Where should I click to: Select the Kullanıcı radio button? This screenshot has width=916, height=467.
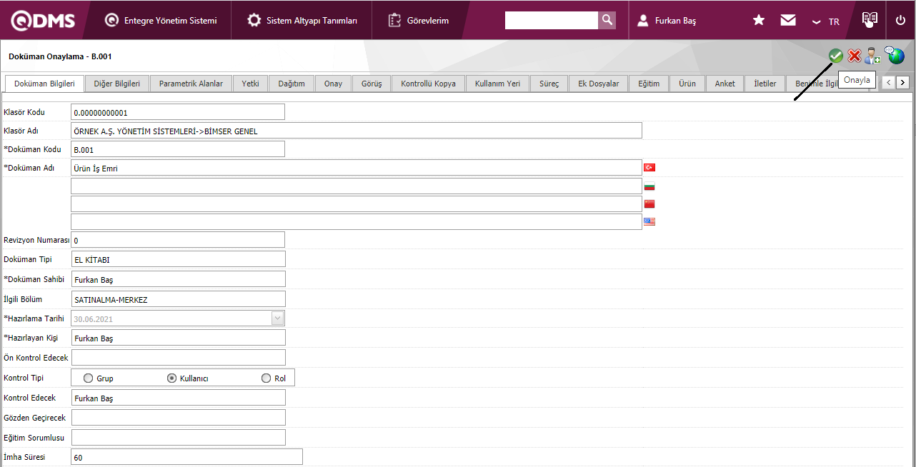coord(171,378)
